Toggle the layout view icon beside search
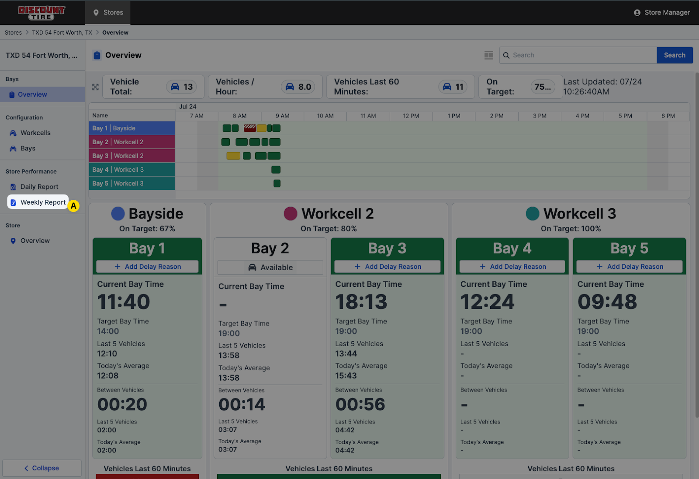 (488, 55)
